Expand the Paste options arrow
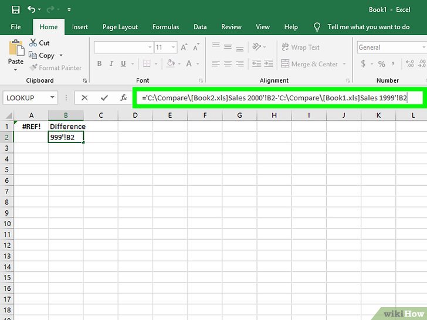 (x=15, y=70)
